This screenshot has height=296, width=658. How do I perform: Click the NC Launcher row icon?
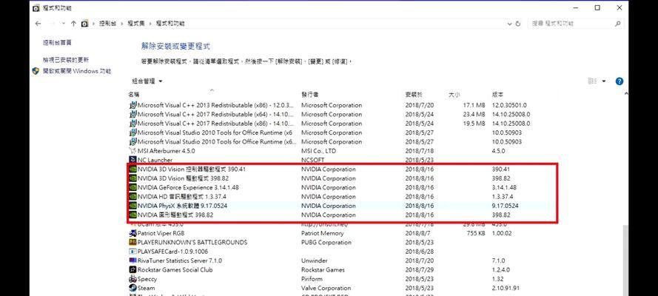point(132,160)
